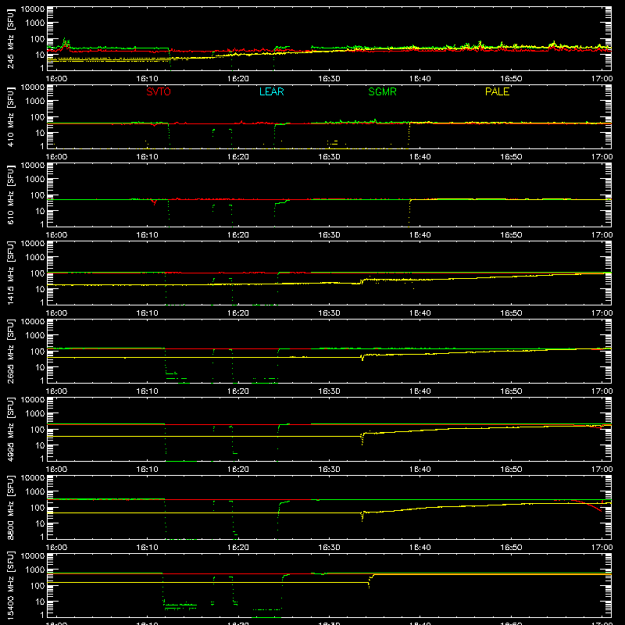Click the 10 y-axis value on the 1415 MHz plot
The image size is (625, 625).
[x=40, y=289]
